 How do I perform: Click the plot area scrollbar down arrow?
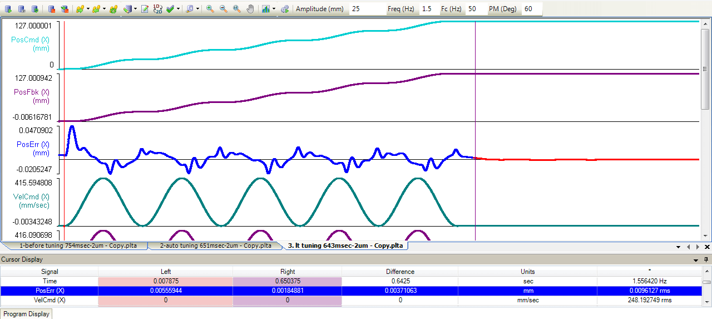pyautogui.click(x=705, y=235)
